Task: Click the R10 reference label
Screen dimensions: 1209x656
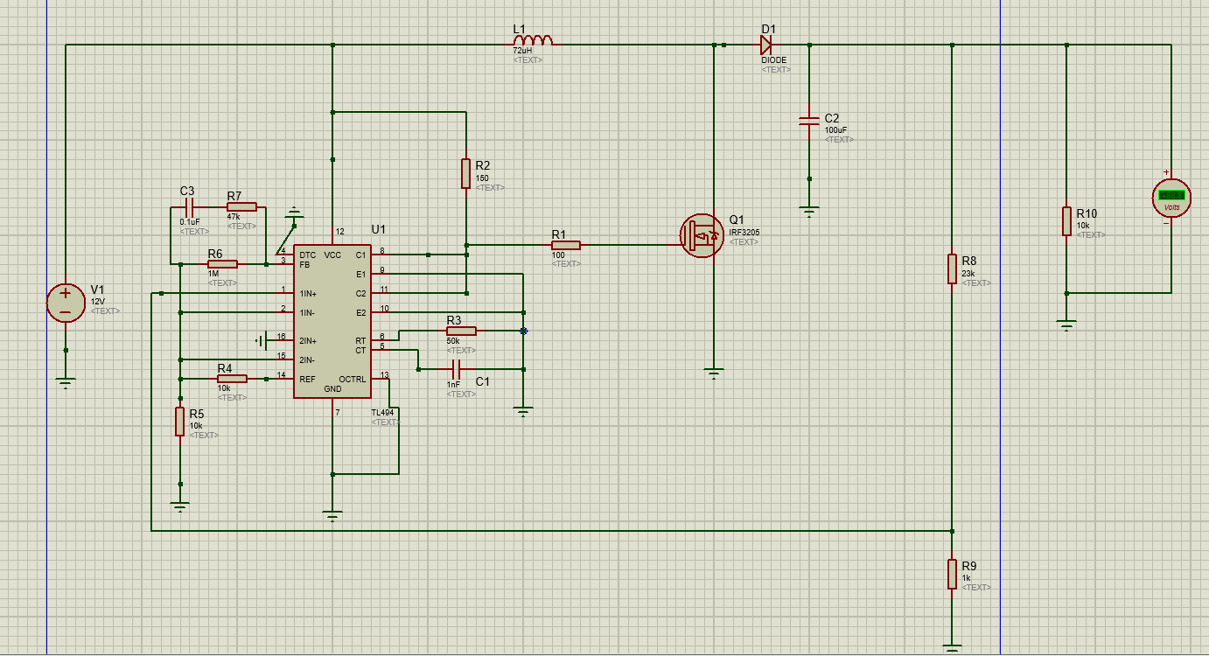Action: tap(1087, 213)
